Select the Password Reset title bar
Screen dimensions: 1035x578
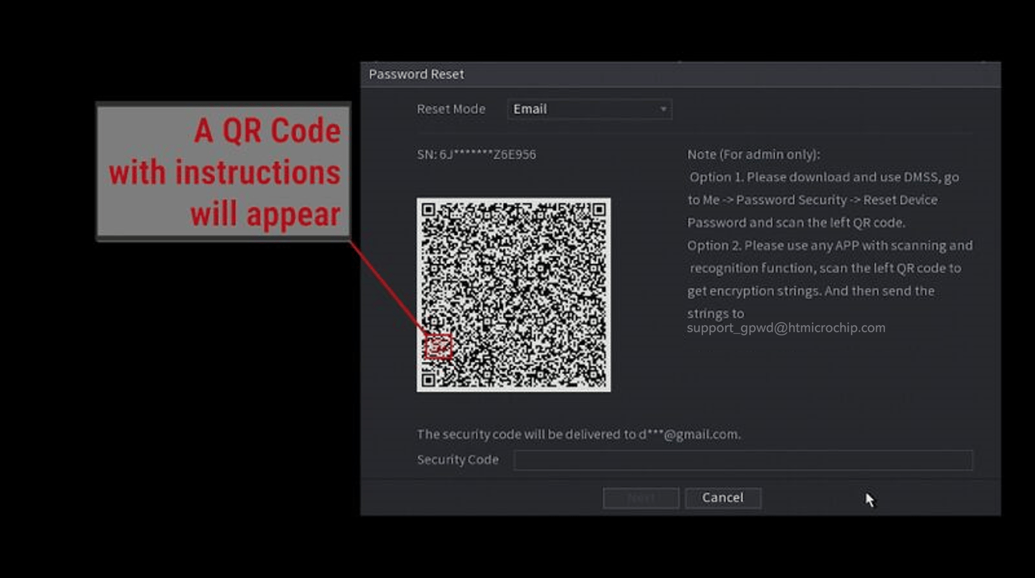pyautogui.click(x=415, y=73)
